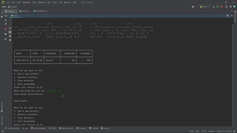Open the Edit menu

(13, 2)
